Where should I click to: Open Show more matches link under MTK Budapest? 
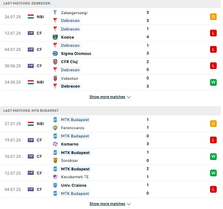pos(107,204)
